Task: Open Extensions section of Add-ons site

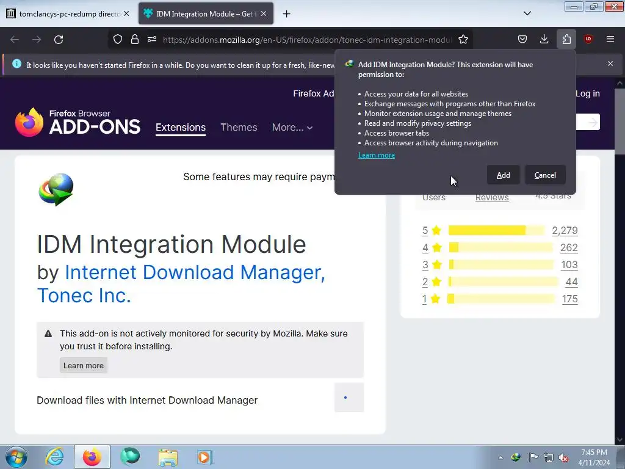Action: click(181, 127)
